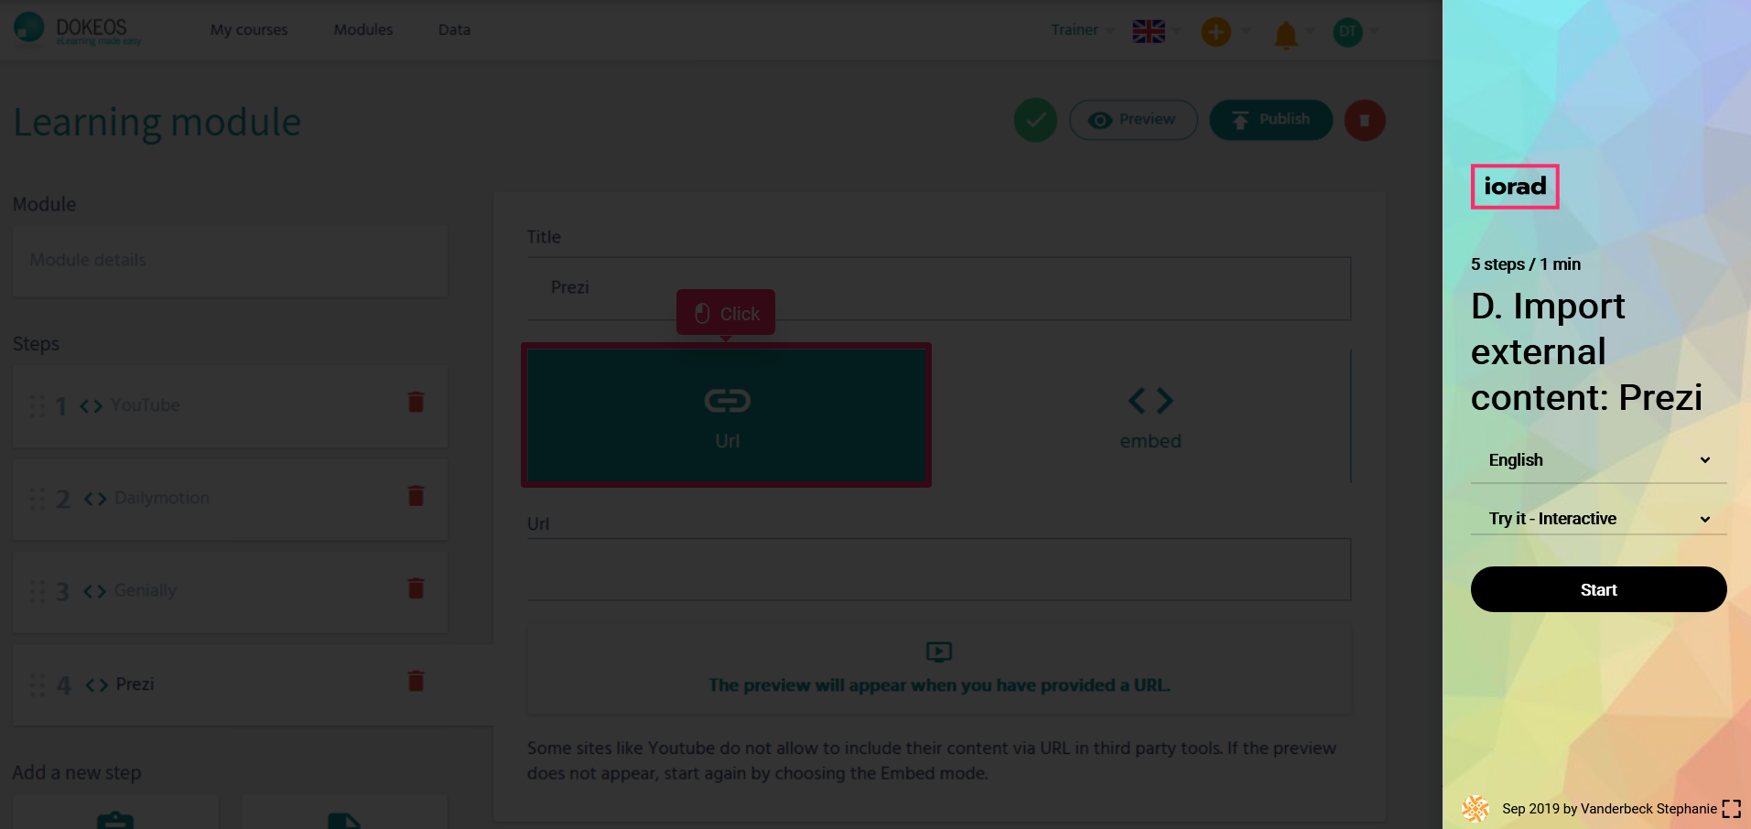Delete the Dailymotion step with trash icon
Image resolution: width=1751 pixels, height=829 pixels.
[x=416, y=496]
